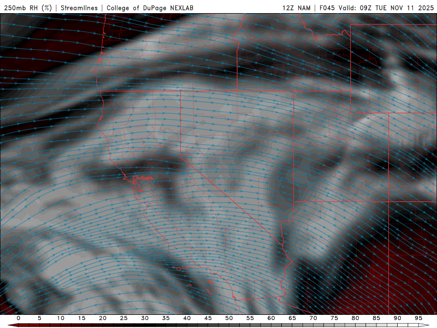437x328 pixels.
Task: Click the "90" colorbar tick label
Action: click(x=398, y=318)
